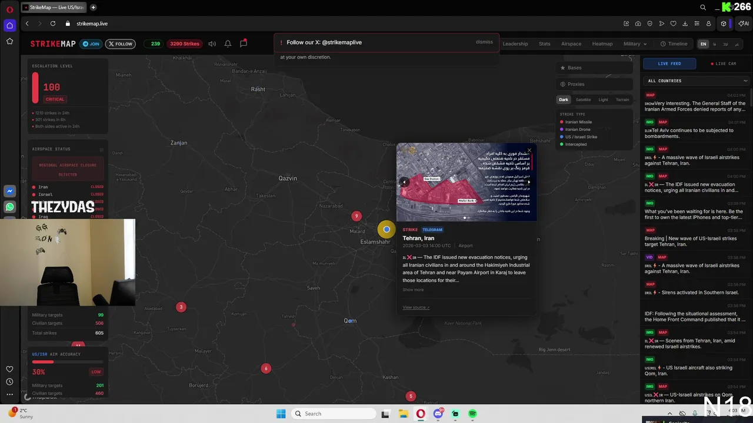The height and width of the screenshot is (423, 753).
Task: Open Opera home sidebar icon
Action: pyautogui.click(x=9, y=25)
